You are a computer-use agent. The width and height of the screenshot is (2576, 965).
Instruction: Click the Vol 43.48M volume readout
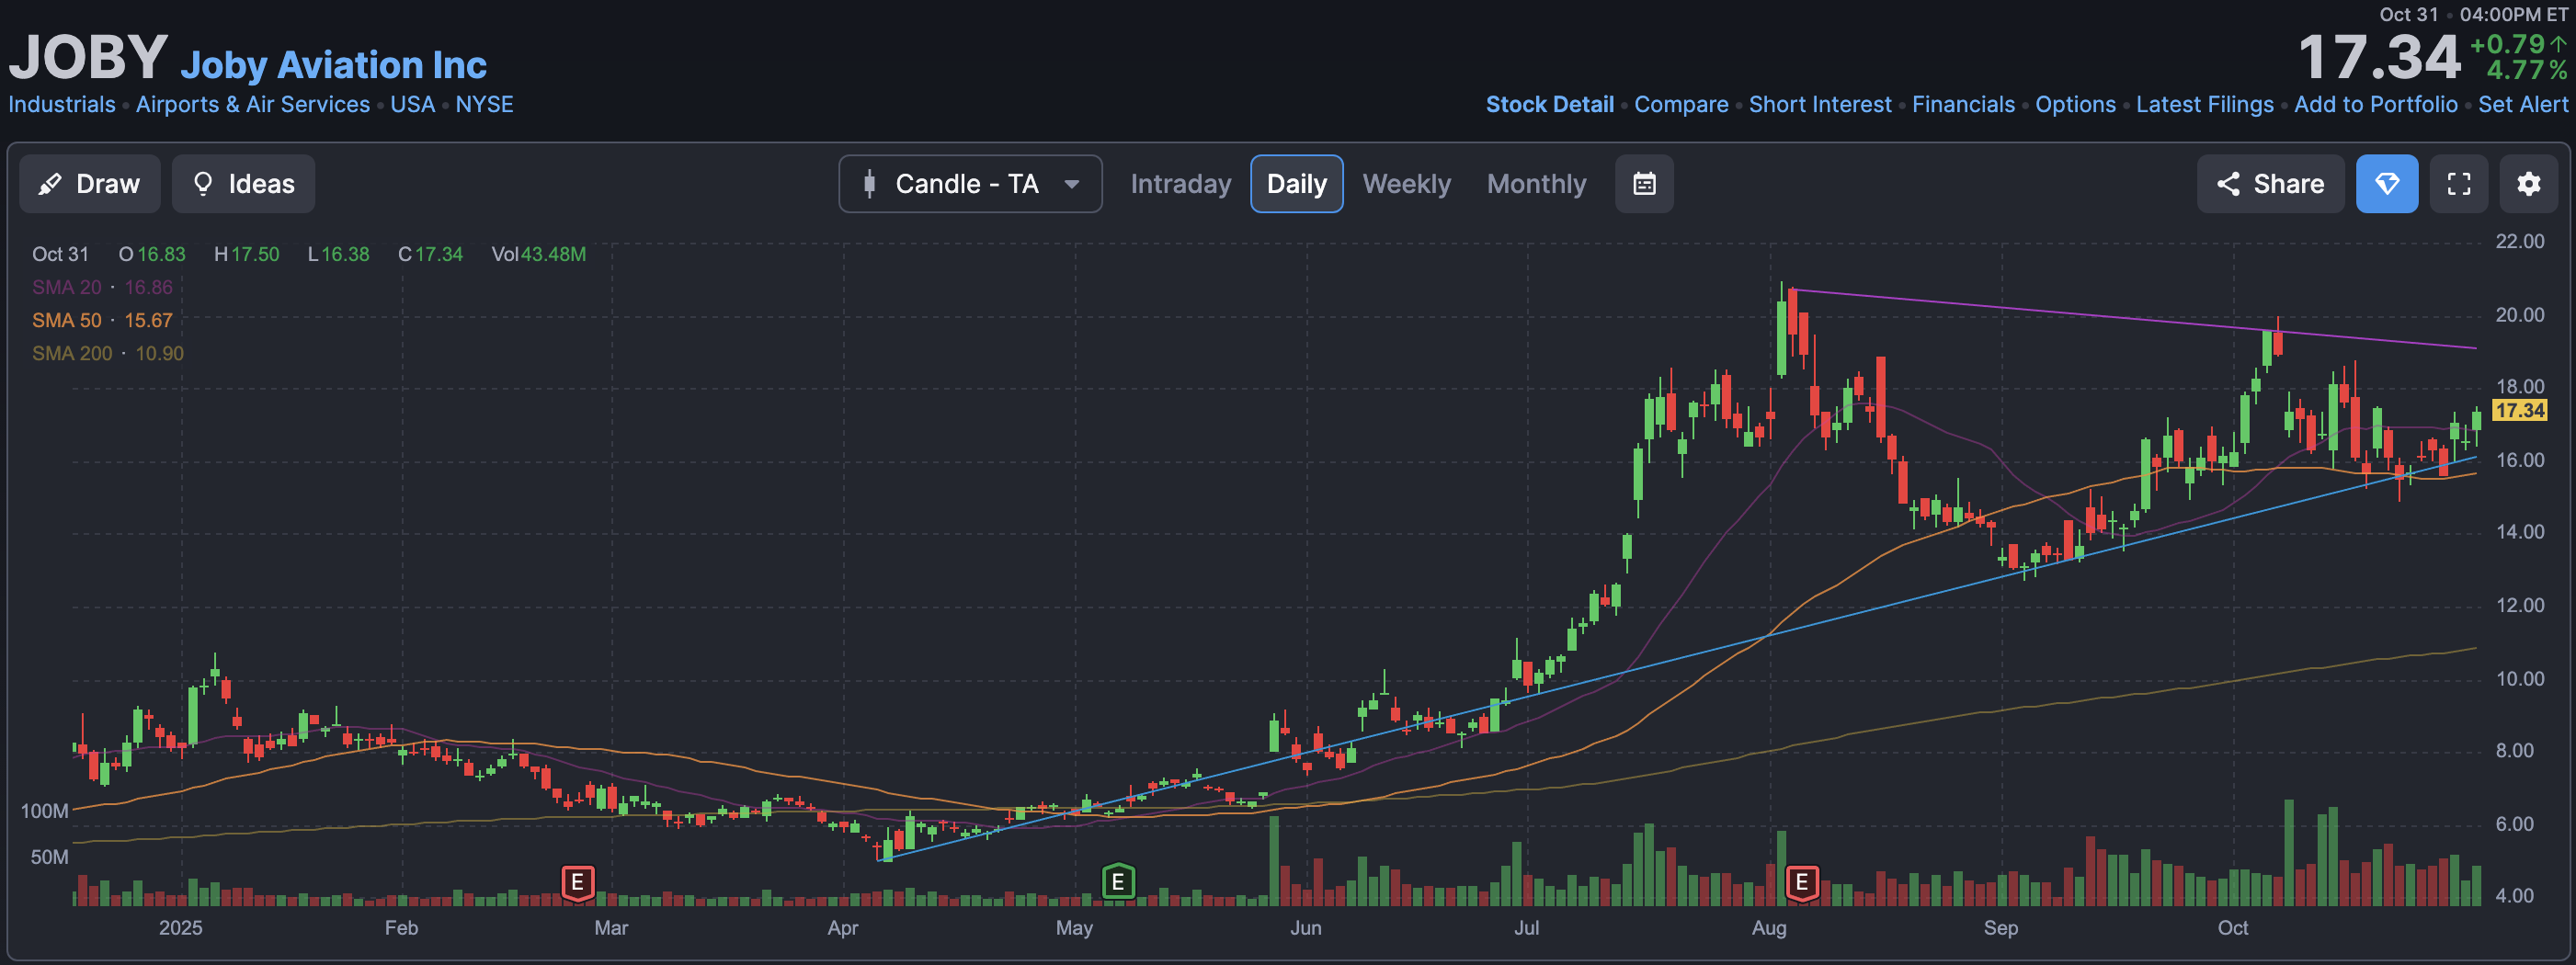[x=538, y=255]
